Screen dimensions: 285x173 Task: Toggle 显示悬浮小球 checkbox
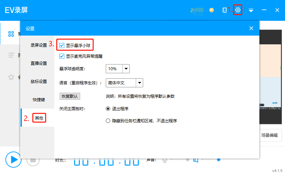[x=62, y=45]
